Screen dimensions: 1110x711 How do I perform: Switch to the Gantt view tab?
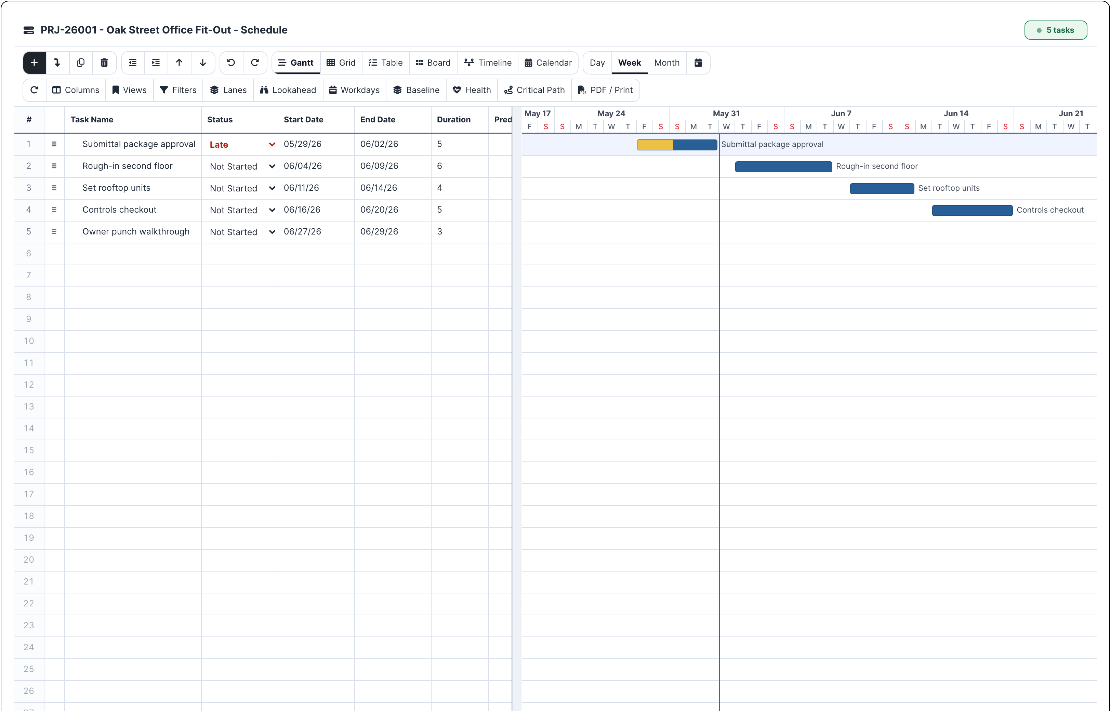tap(296, 63)
